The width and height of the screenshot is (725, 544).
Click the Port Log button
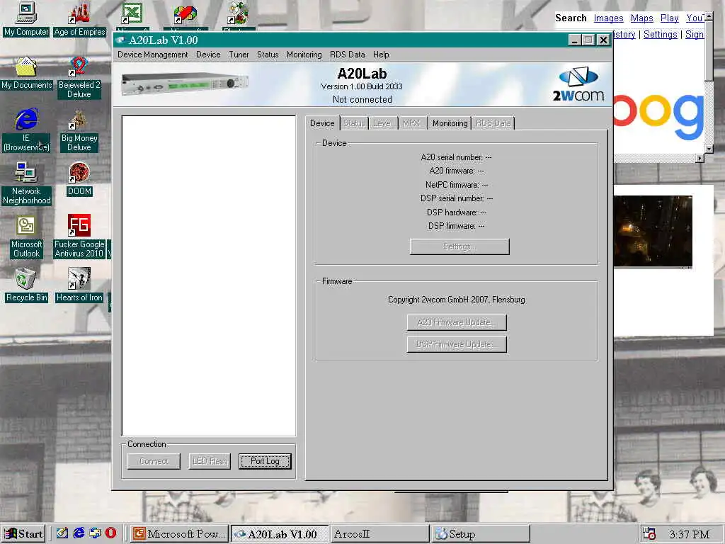[x=265, y=461]
